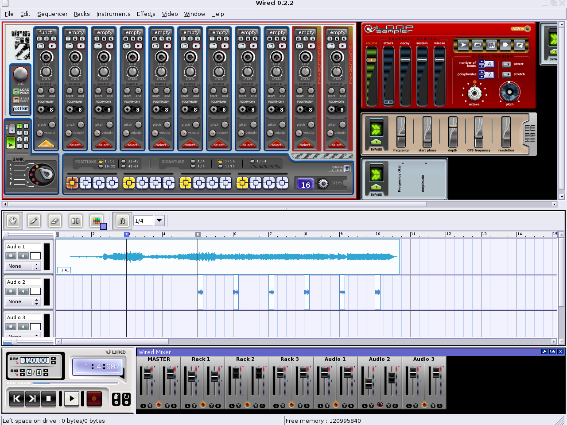Select the pencil draw tool

tap(34, 220)
